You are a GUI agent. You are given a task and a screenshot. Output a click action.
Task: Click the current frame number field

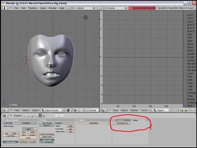(x=59, y=116)
